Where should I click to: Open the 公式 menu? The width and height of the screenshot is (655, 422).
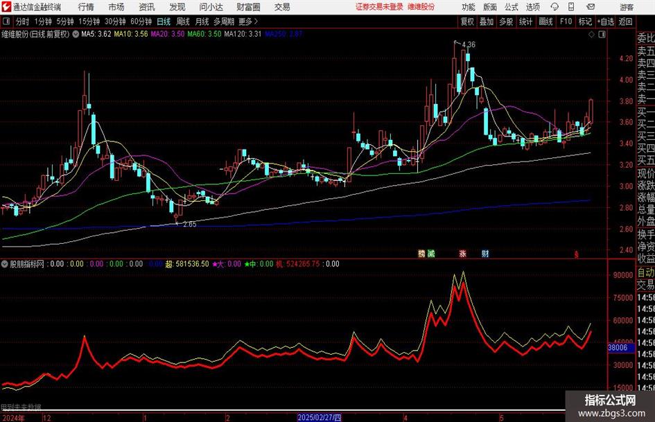point(512,7)
